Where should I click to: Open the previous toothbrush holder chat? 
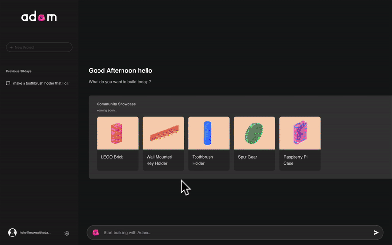pyautogui.click(x=41, y=83)
